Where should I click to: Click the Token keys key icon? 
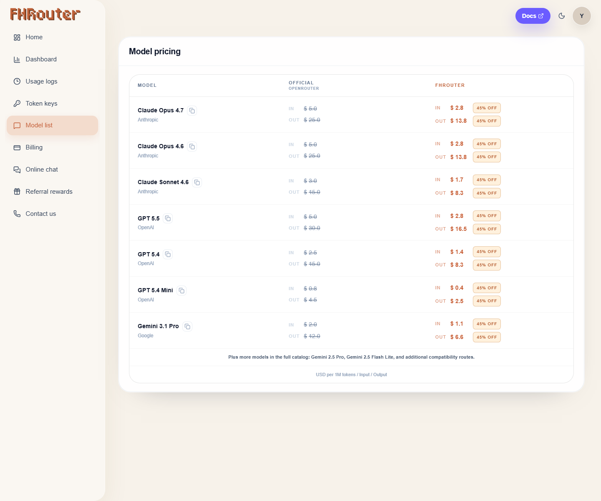pos(17,104)
